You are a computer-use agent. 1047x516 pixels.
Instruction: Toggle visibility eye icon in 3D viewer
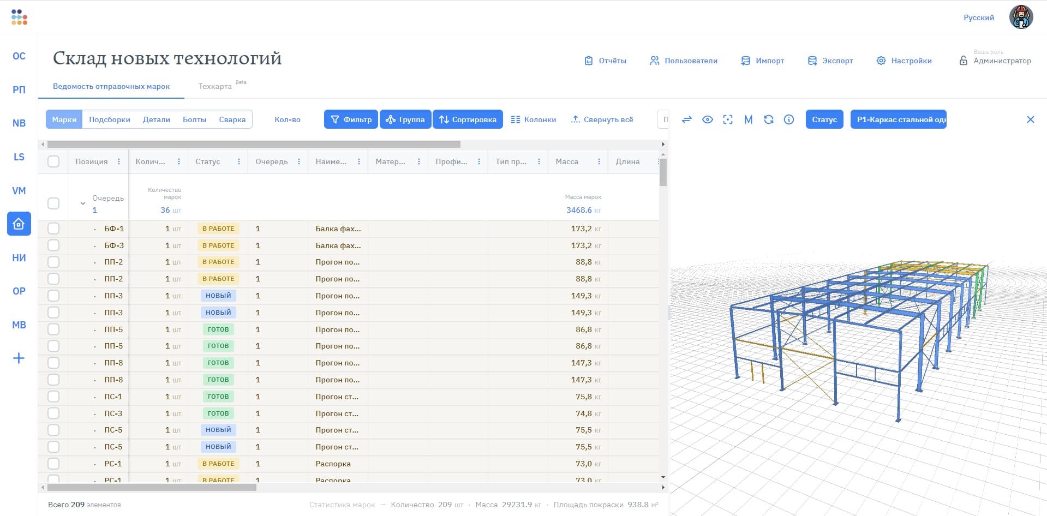coord(707,119)
